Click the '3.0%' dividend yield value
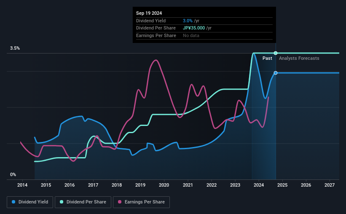The image size is (346, 214). tap(188, 21)
